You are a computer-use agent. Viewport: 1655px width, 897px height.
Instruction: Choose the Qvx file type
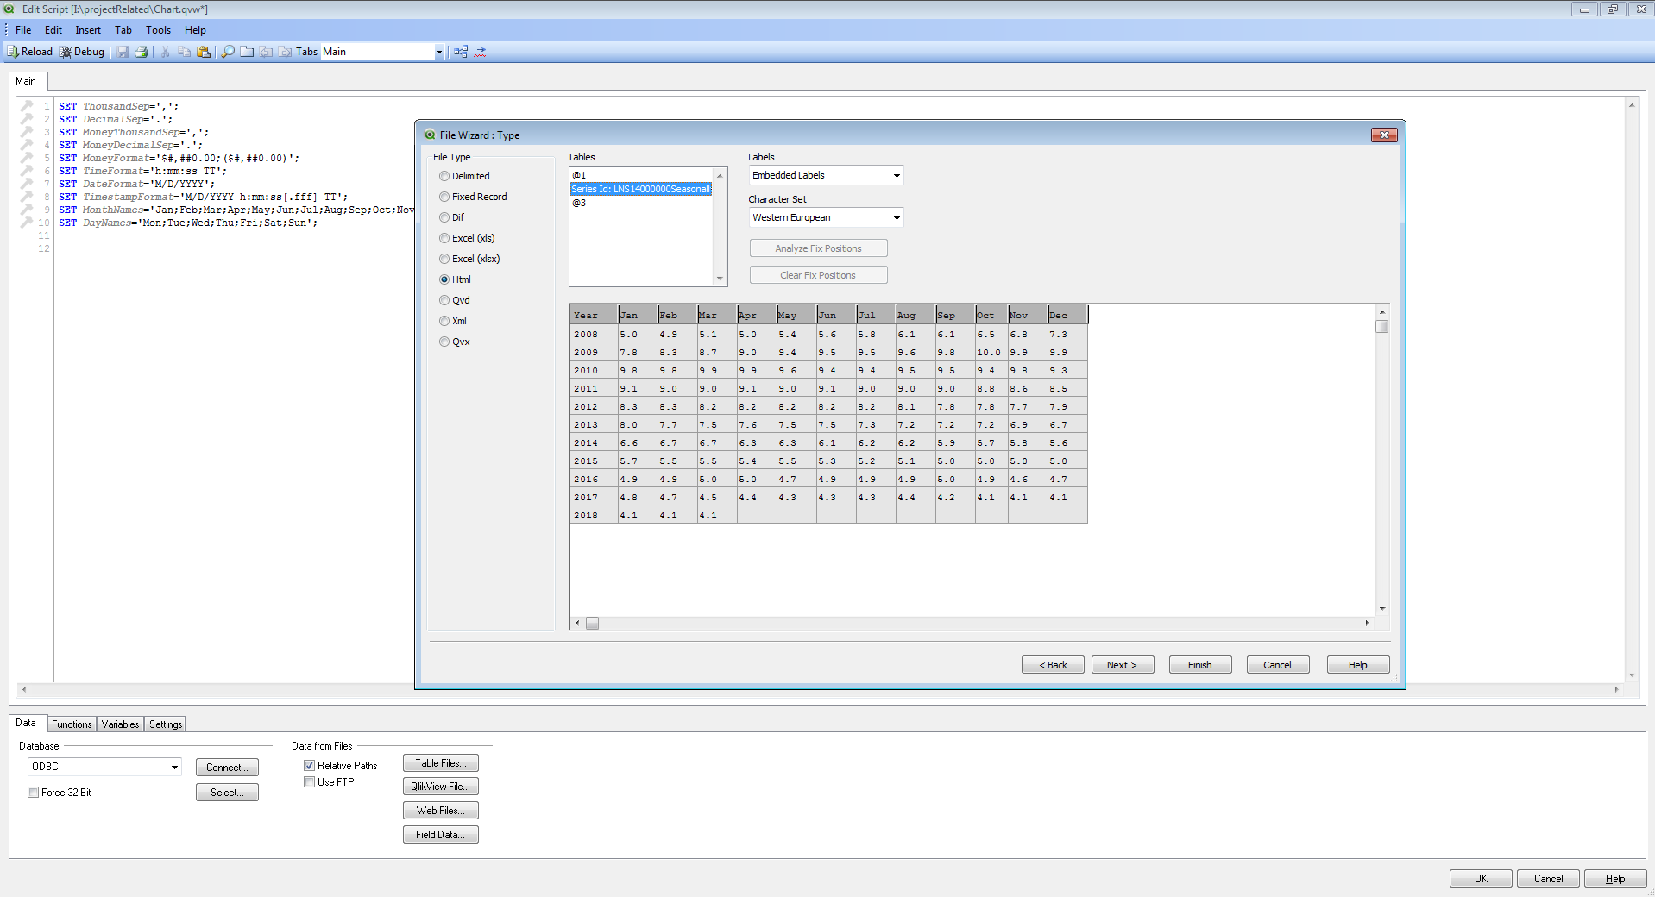455,342
